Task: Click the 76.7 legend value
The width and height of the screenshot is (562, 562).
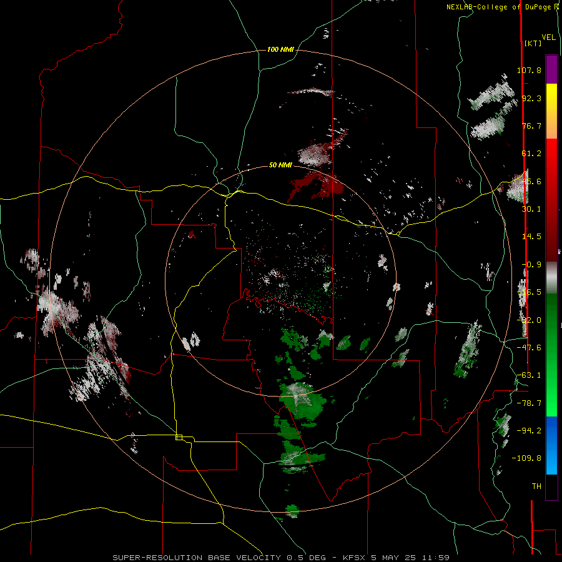Action: tap(531, 126)
